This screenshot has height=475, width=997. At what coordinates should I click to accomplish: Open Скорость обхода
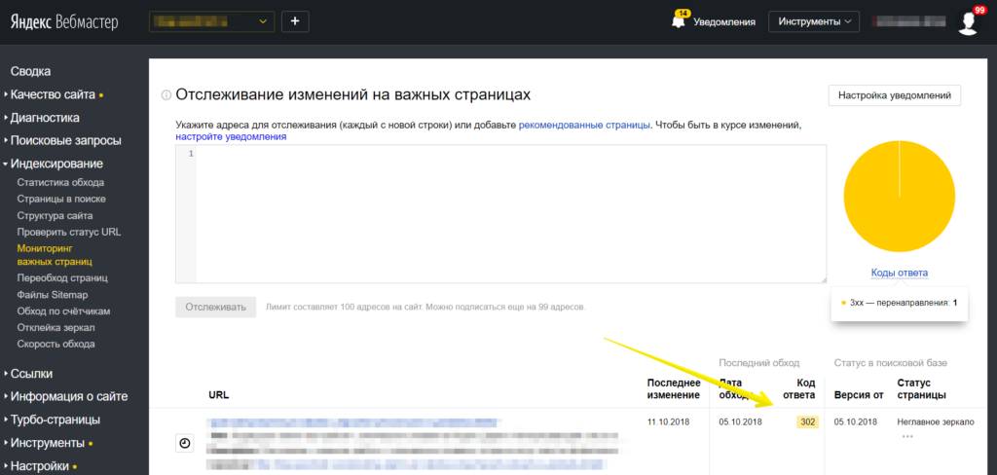(55, 344)
